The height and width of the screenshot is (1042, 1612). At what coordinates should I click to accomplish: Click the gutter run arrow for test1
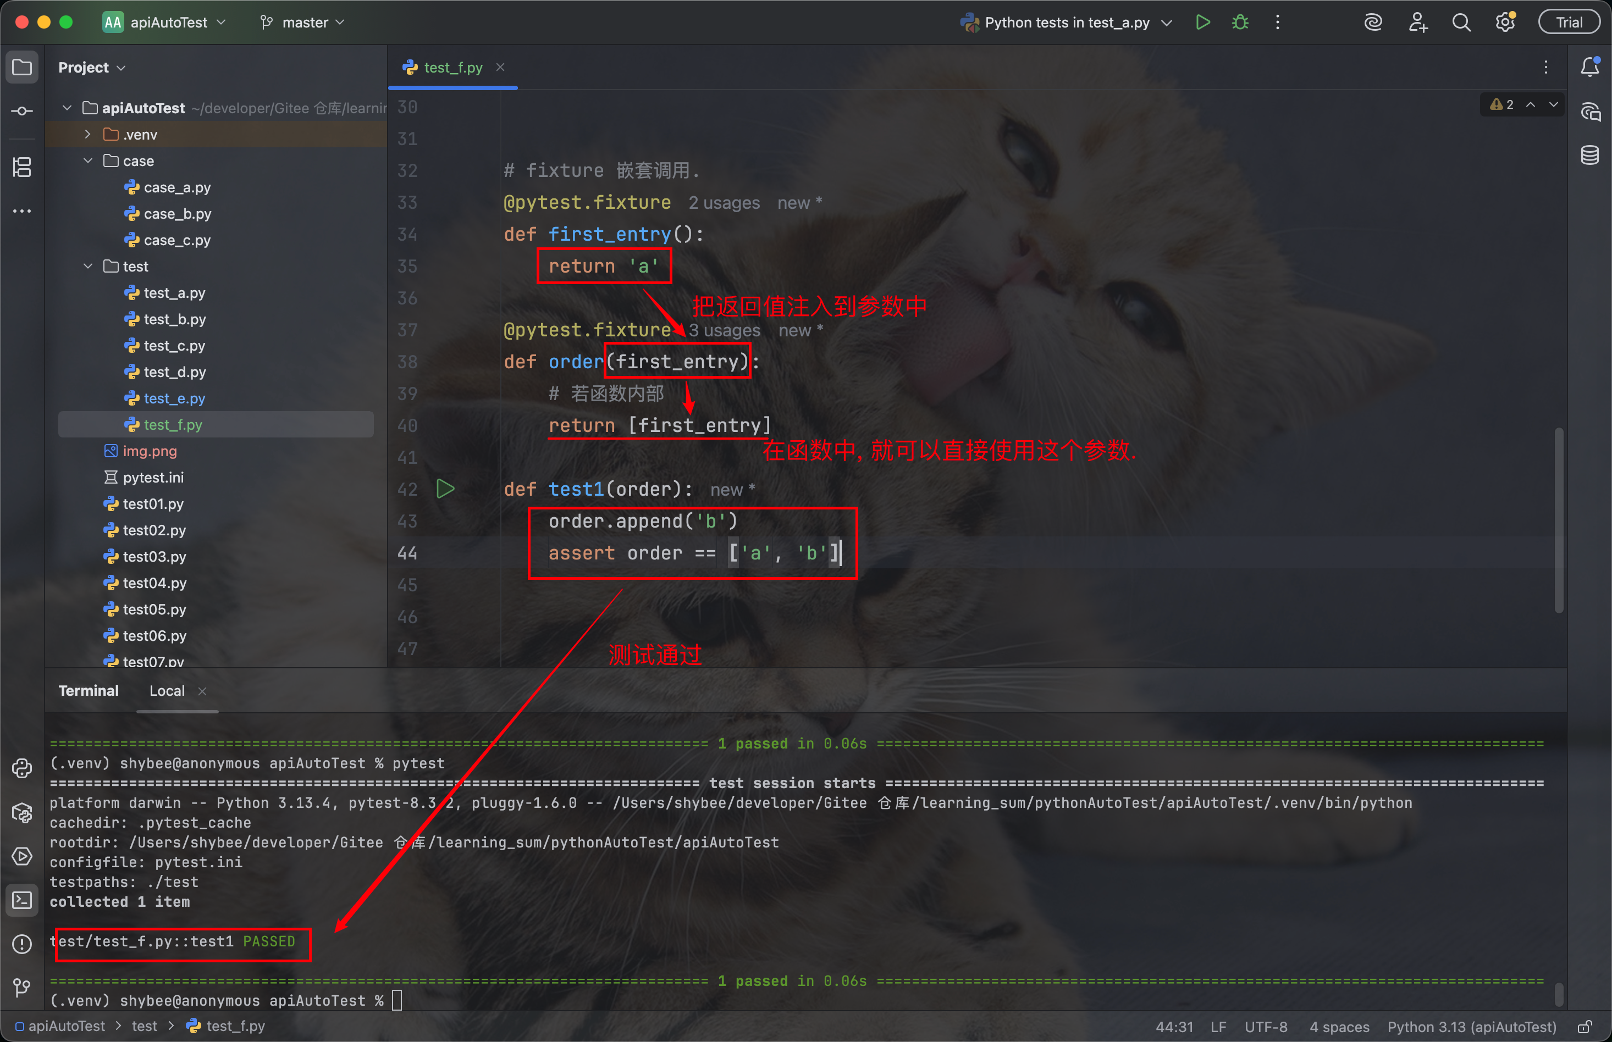click(x=445, y=489)
